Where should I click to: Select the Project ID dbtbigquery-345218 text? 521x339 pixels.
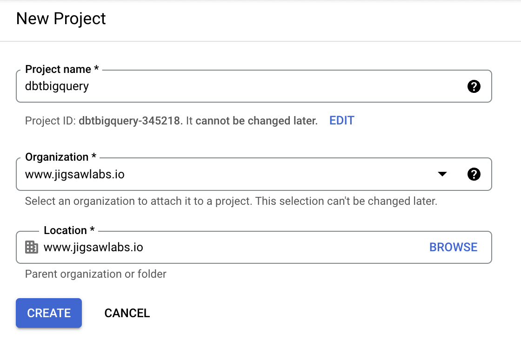[130, 121]
